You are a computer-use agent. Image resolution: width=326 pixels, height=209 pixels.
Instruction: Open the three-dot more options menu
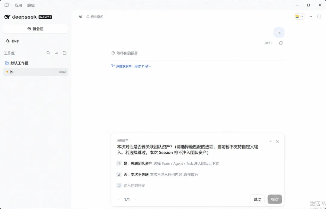(x=310, y=16)
